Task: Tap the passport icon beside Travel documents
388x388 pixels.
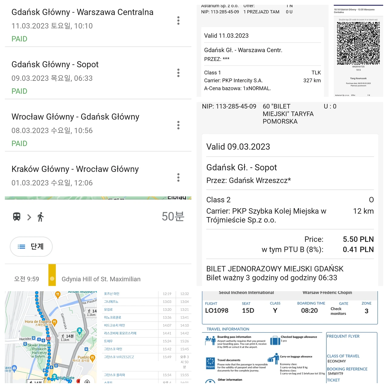Action: coord(210,363)
